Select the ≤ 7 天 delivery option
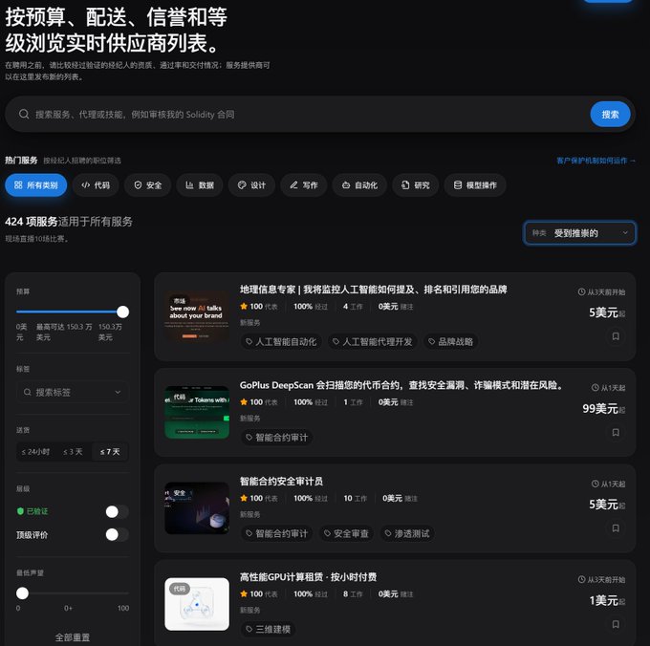The width and height of the screenshot is (650, 646). [x=110, y=452]
